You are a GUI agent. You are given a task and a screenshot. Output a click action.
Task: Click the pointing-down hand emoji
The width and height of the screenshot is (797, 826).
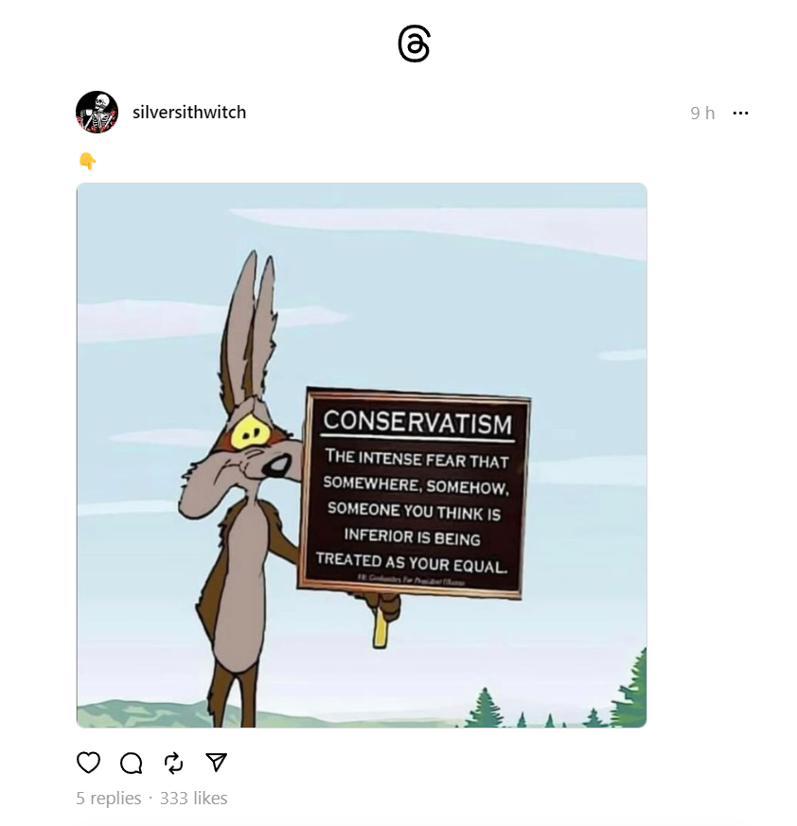87,161
